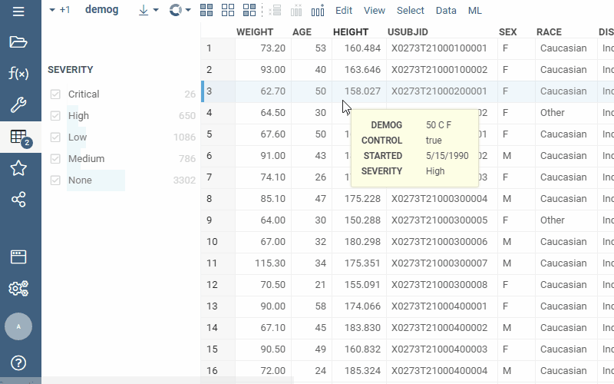This screenshot has width=614, height=384.
Task: Click the SEVERITY filter header
Action: point(71,70)
